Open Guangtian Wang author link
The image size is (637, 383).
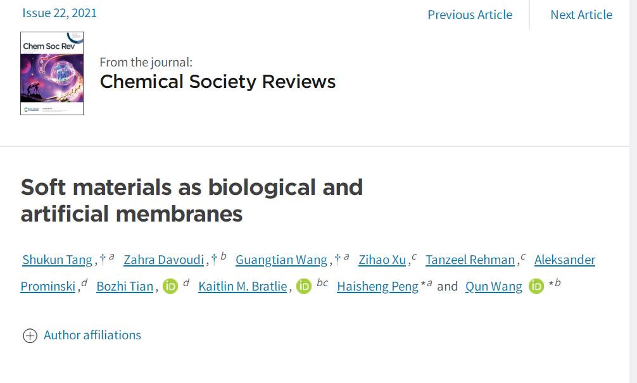tap(281, 260)
